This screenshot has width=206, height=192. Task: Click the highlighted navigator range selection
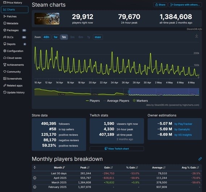click(164, 91)
